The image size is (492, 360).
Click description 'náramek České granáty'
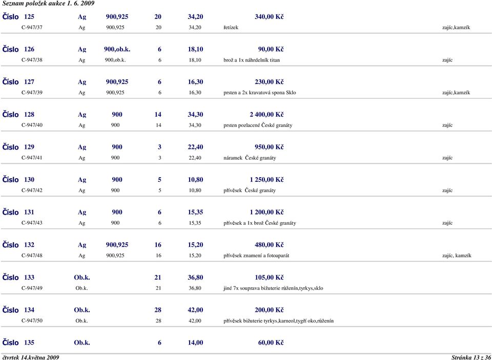[250, 158]
